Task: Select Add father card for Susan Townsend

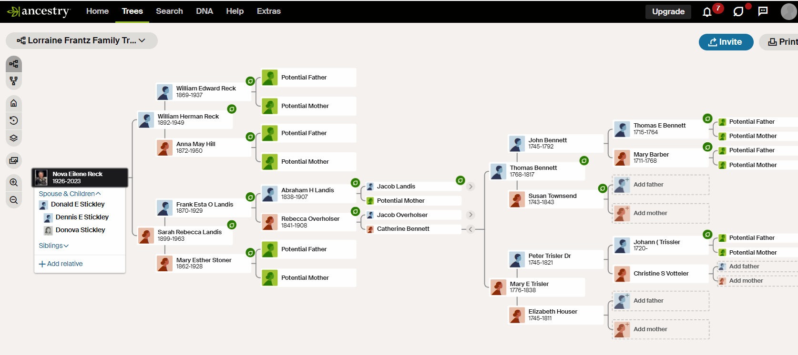Action: click(660, 185)
